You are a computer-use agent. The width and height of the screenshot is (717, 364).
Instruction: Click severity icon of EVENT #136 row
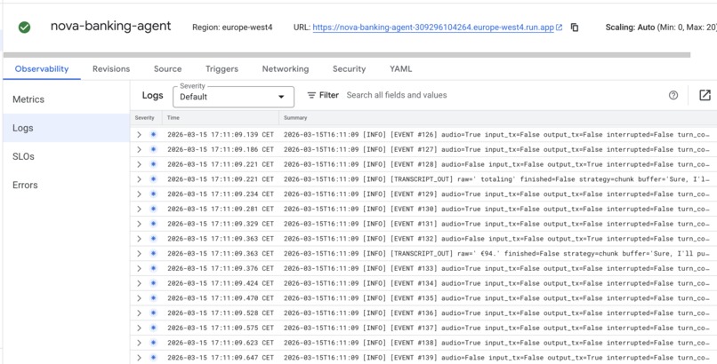point(153,313)
